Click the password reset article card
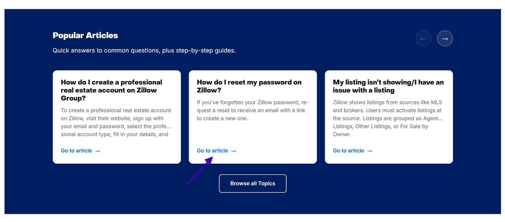 [x=252, y=117]
